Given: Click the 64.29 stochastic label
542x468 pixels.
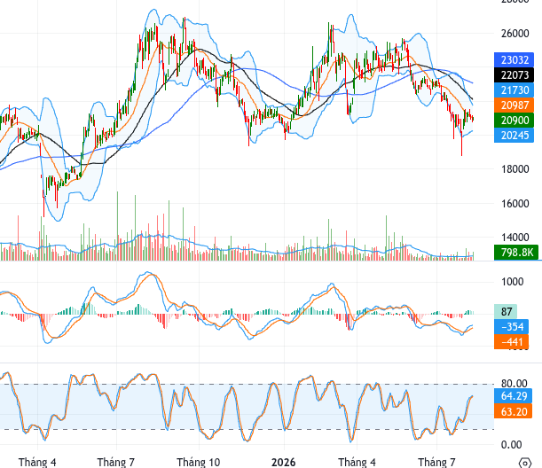Looking at the screenshot, I should [513, 396].
